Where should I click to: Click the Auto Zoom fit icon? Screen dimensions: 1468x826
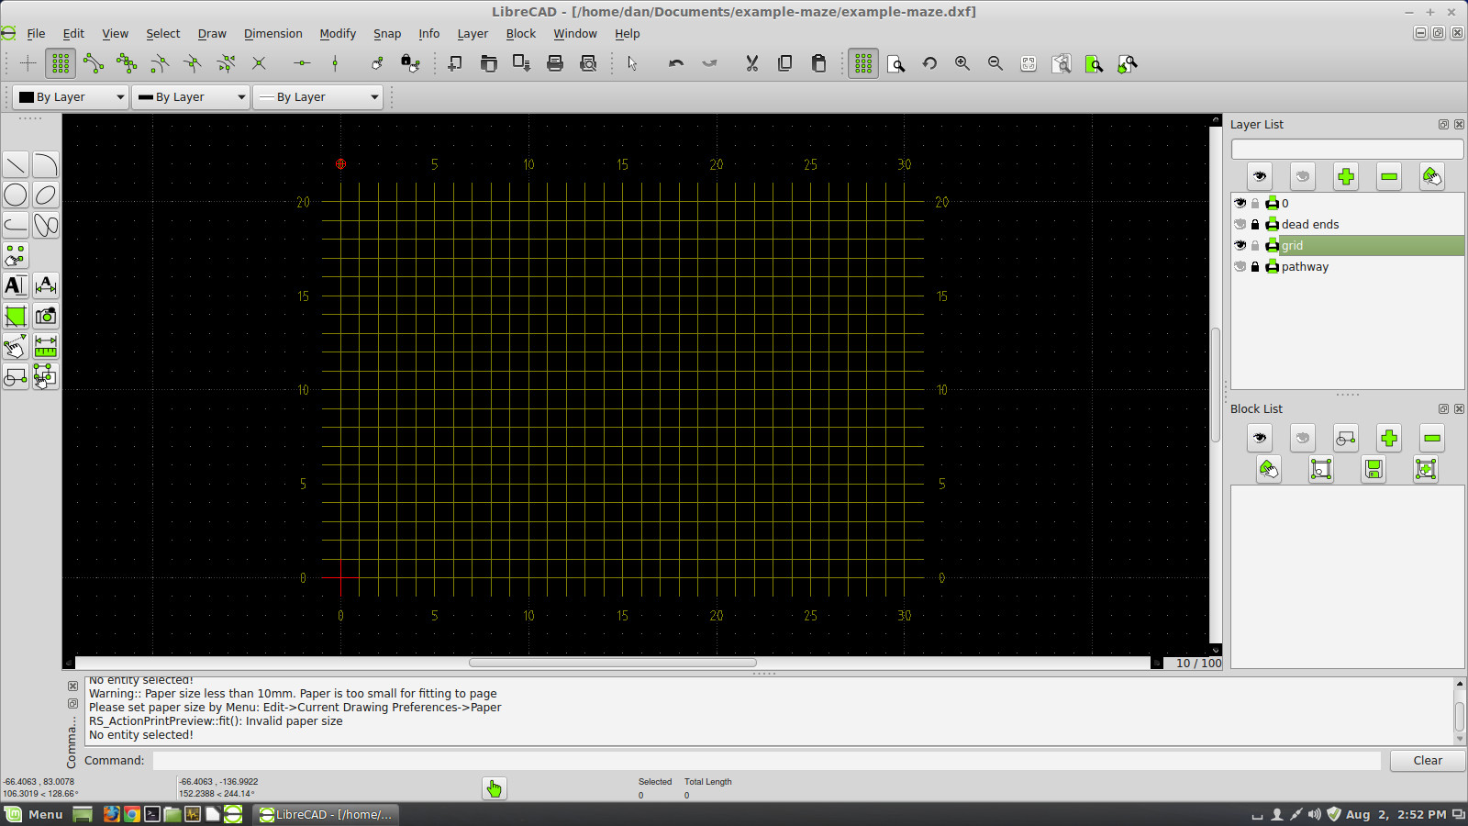tap(1029, 63)
